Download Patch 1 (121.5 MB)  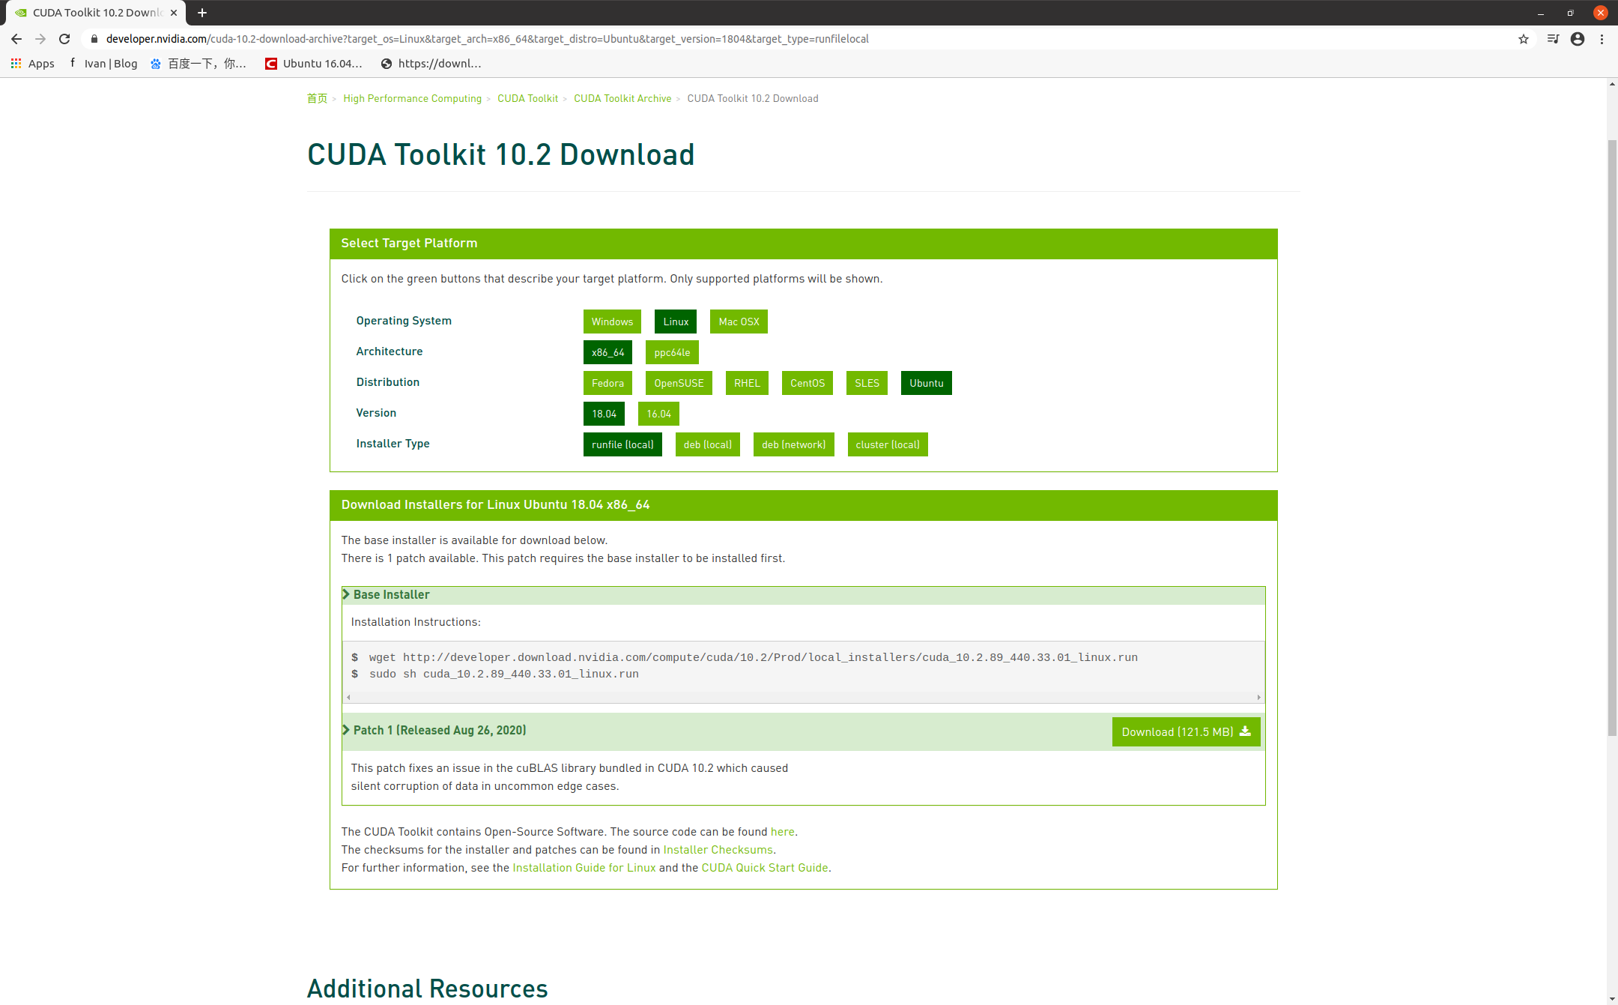1186,732
